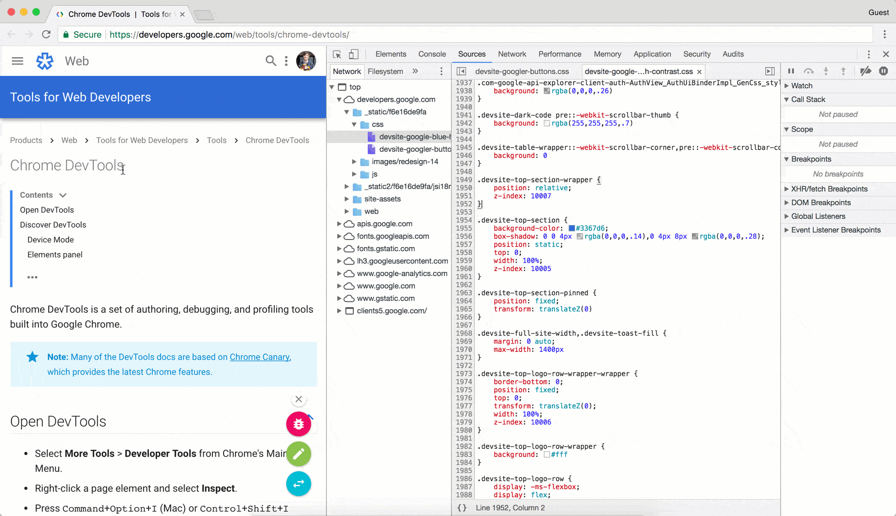Click the devsite-googler-buttons.css tab
The height and width of the screenshot is (516, 896).
521,71
